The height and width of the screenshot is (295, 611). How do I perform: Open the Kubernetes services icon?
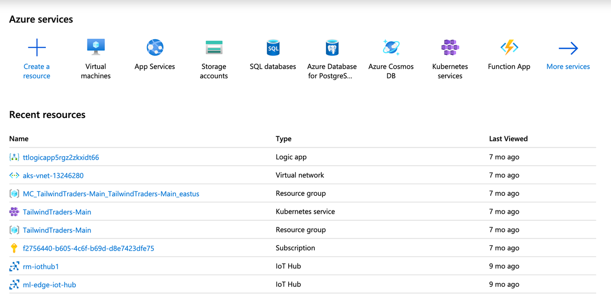[x=450, y=48]
